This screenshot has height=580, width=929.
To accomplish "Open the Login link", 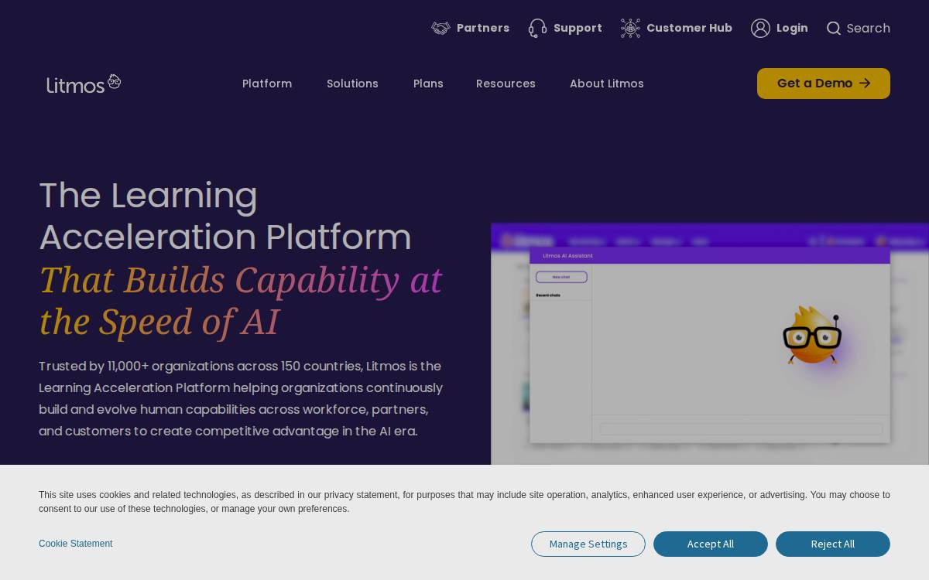I will [x=792, y=28].
